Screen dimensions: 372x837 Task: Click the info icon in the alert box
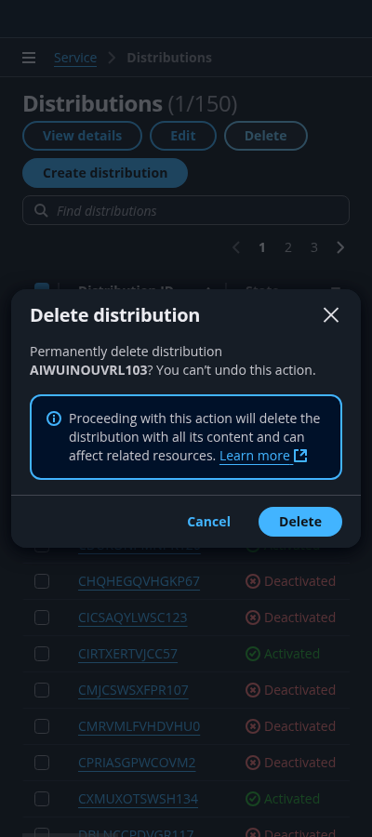click(x=54, y=418)
